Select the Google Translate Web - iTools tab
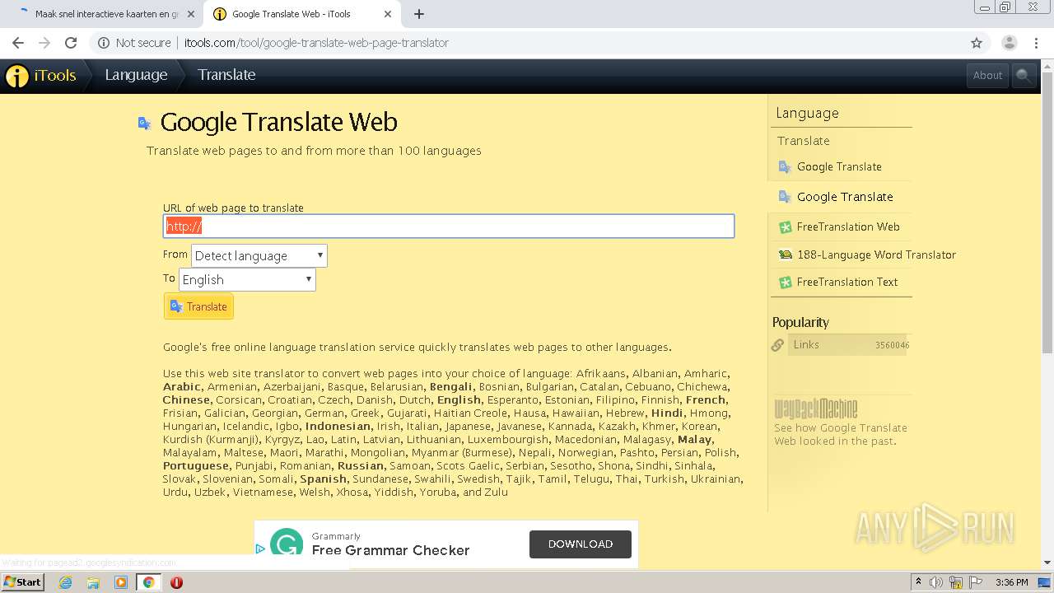 coord(301,14)
